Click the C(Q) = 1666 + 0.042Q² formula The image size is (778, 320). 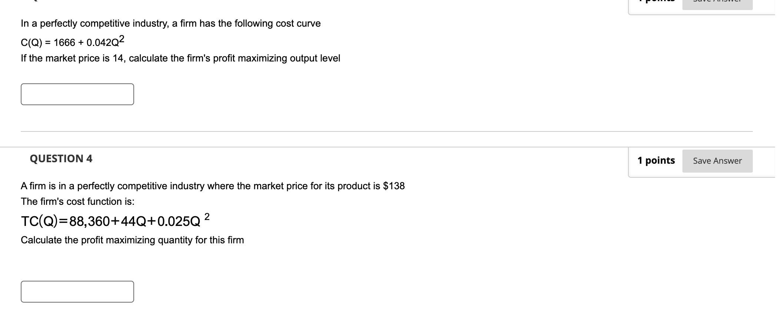click(x=73, y=41)
